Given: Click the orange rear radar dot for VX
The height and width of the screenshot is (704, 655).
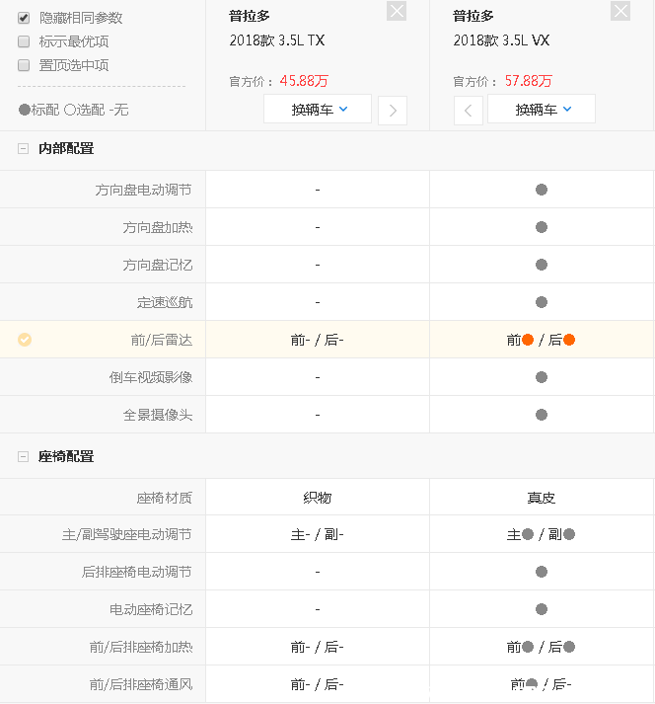Looking at the screenshot, I should [569, 340].
